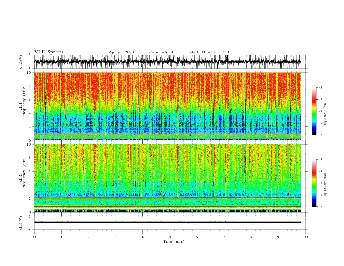
Task: Click the "-5" tick on ch.3(V) axis
Action: point(30,230)
